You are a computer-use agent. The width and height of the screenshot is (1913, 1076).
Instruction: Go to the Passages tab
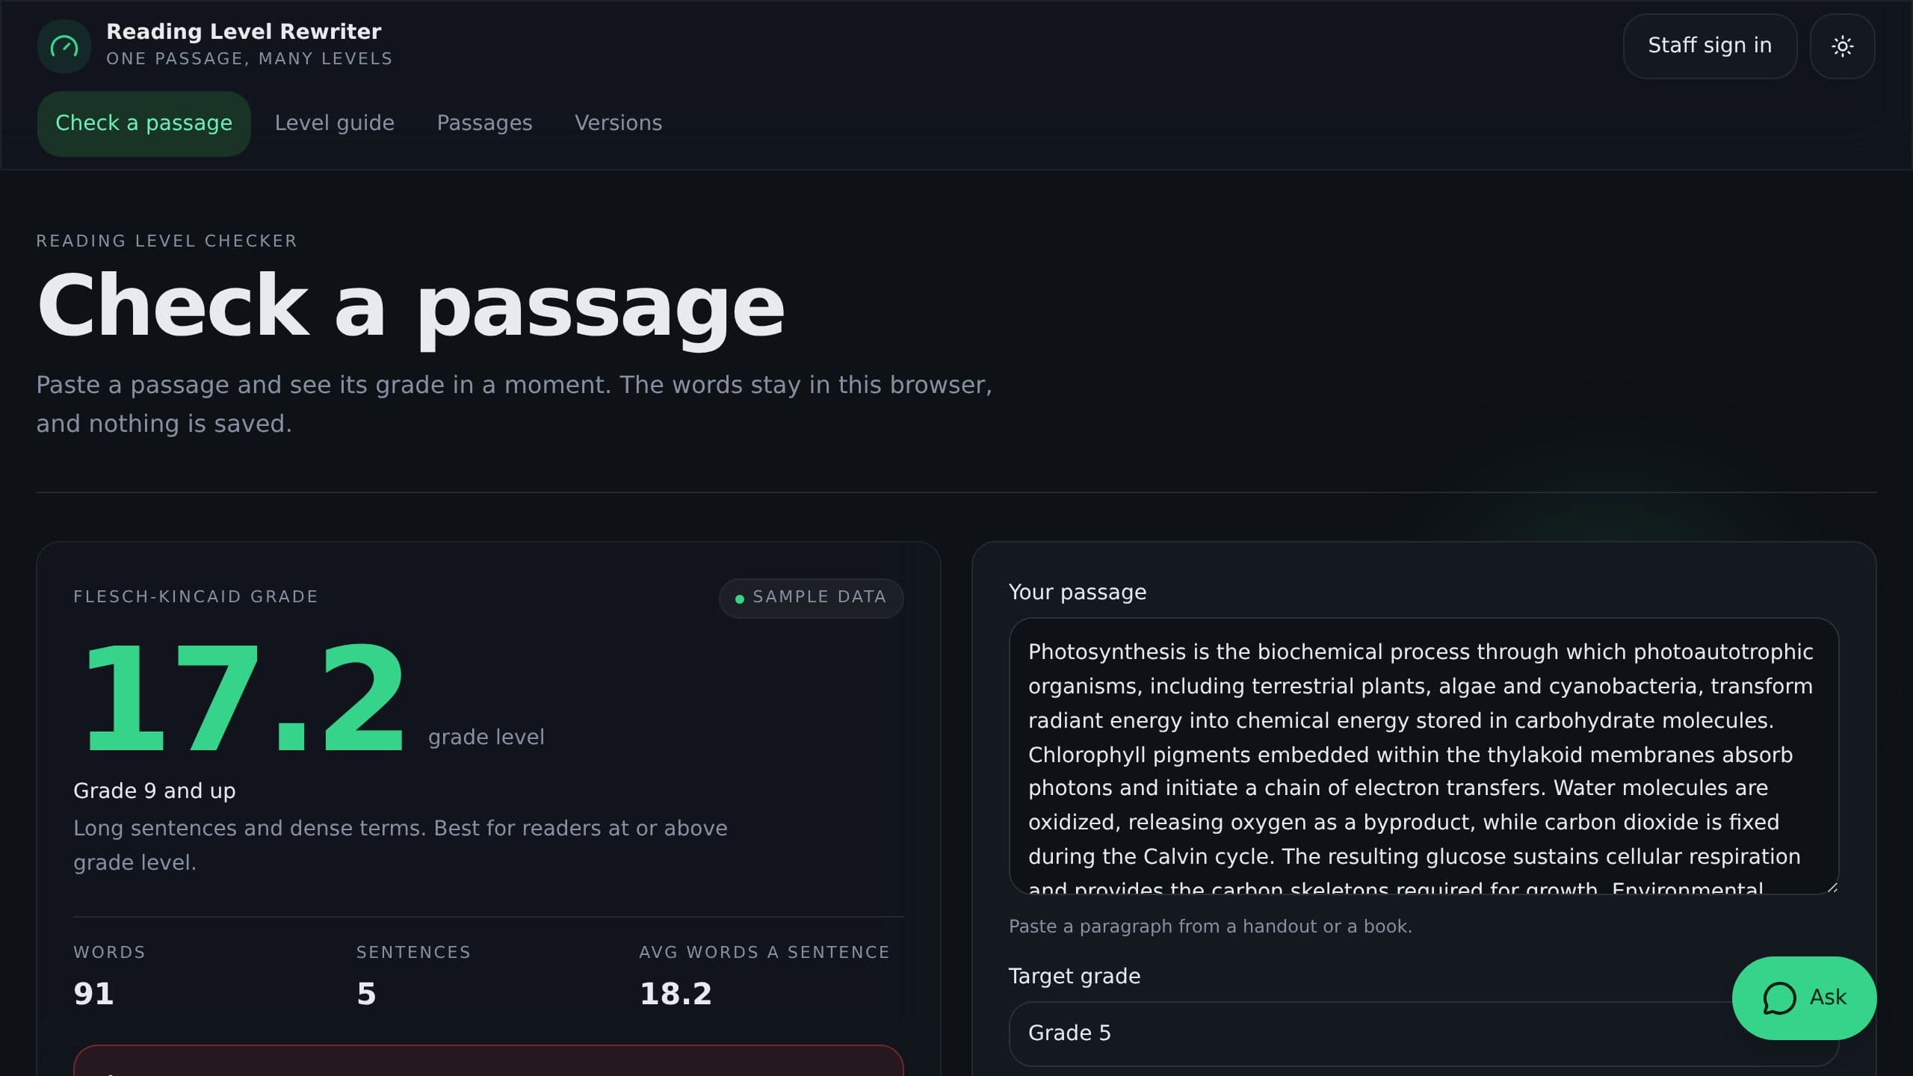pos(484,123)
